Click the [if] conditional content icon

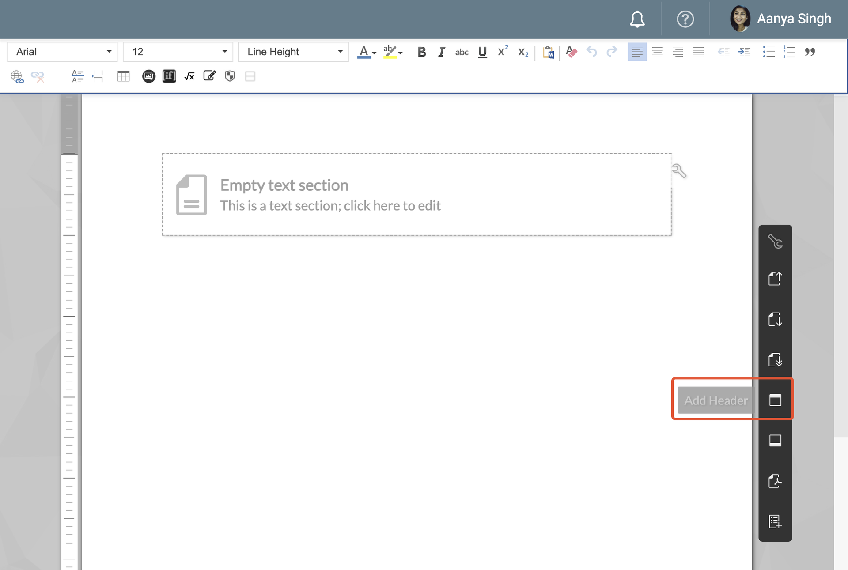click(169, 76)
